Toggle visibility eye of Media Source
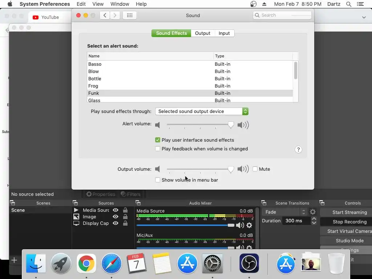Screen dimensions: 372x279 (x=116, y=210)
